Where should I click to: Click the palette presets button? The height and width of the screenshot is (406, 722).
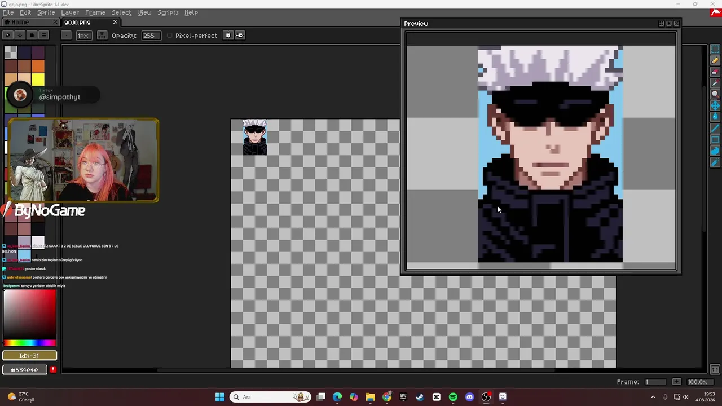[x=32, y=36]
